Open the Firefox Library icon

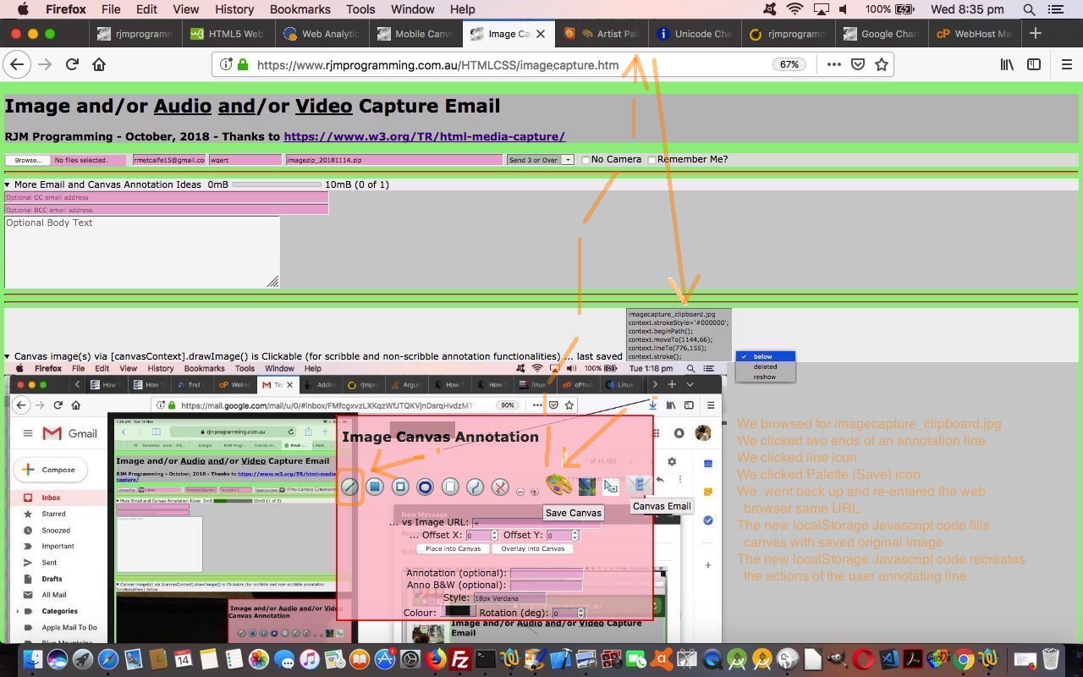[x=1007, y=64]
